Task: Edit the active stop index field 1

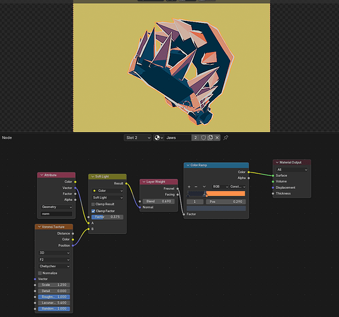Action: 195,202
